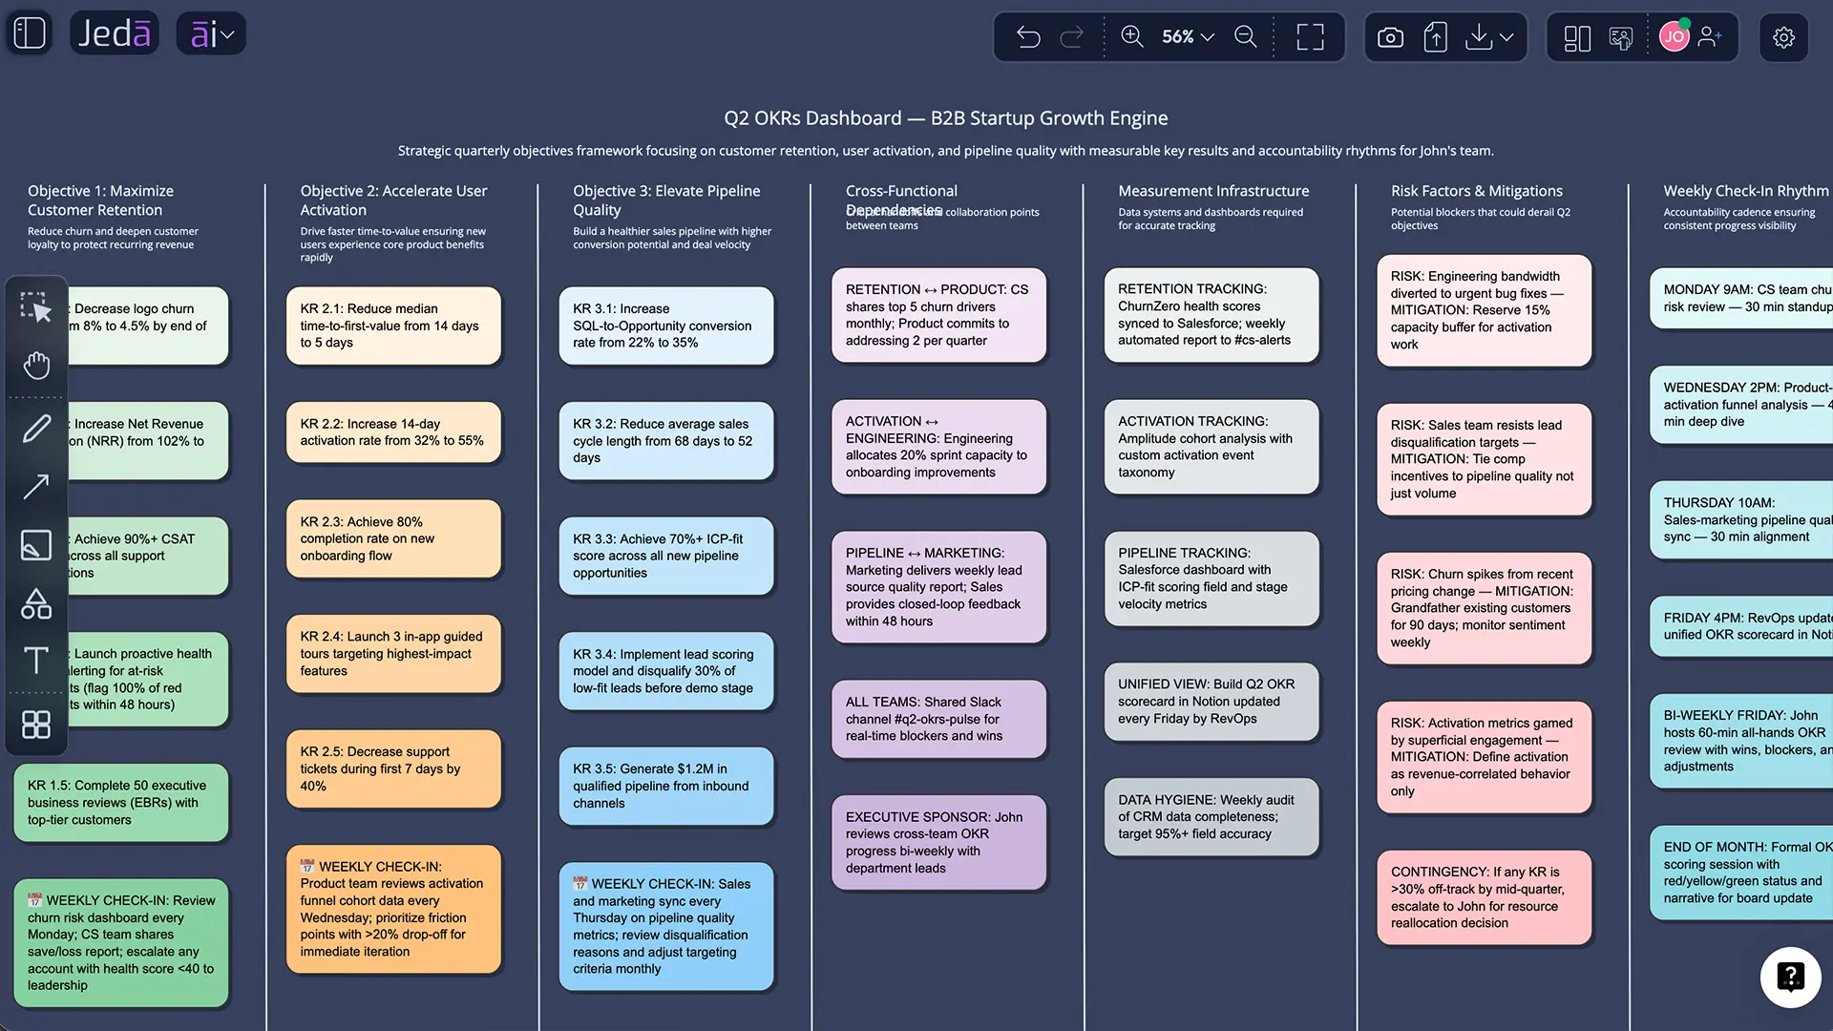This screenshot has height=1031, width=1833.
Task: Open the templates grid tool
Action: point(36,725)
